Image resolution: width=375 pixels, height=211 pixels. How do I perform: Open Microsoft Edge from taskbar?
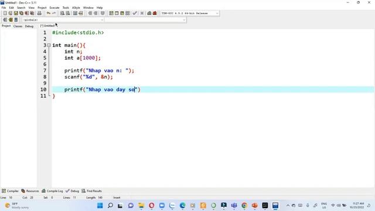pos(182,205)
